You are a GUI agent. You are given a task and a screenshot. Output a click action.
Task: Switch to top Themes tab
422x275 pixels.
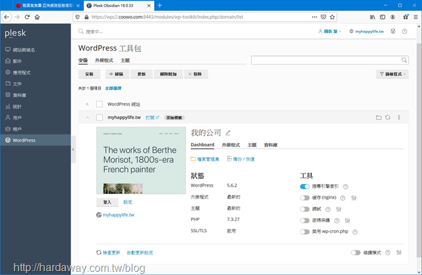click(x=125, y=61)
